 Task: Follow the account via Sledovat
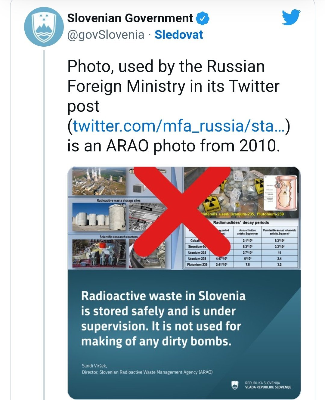pyautogui.click(x=179, y=35)
